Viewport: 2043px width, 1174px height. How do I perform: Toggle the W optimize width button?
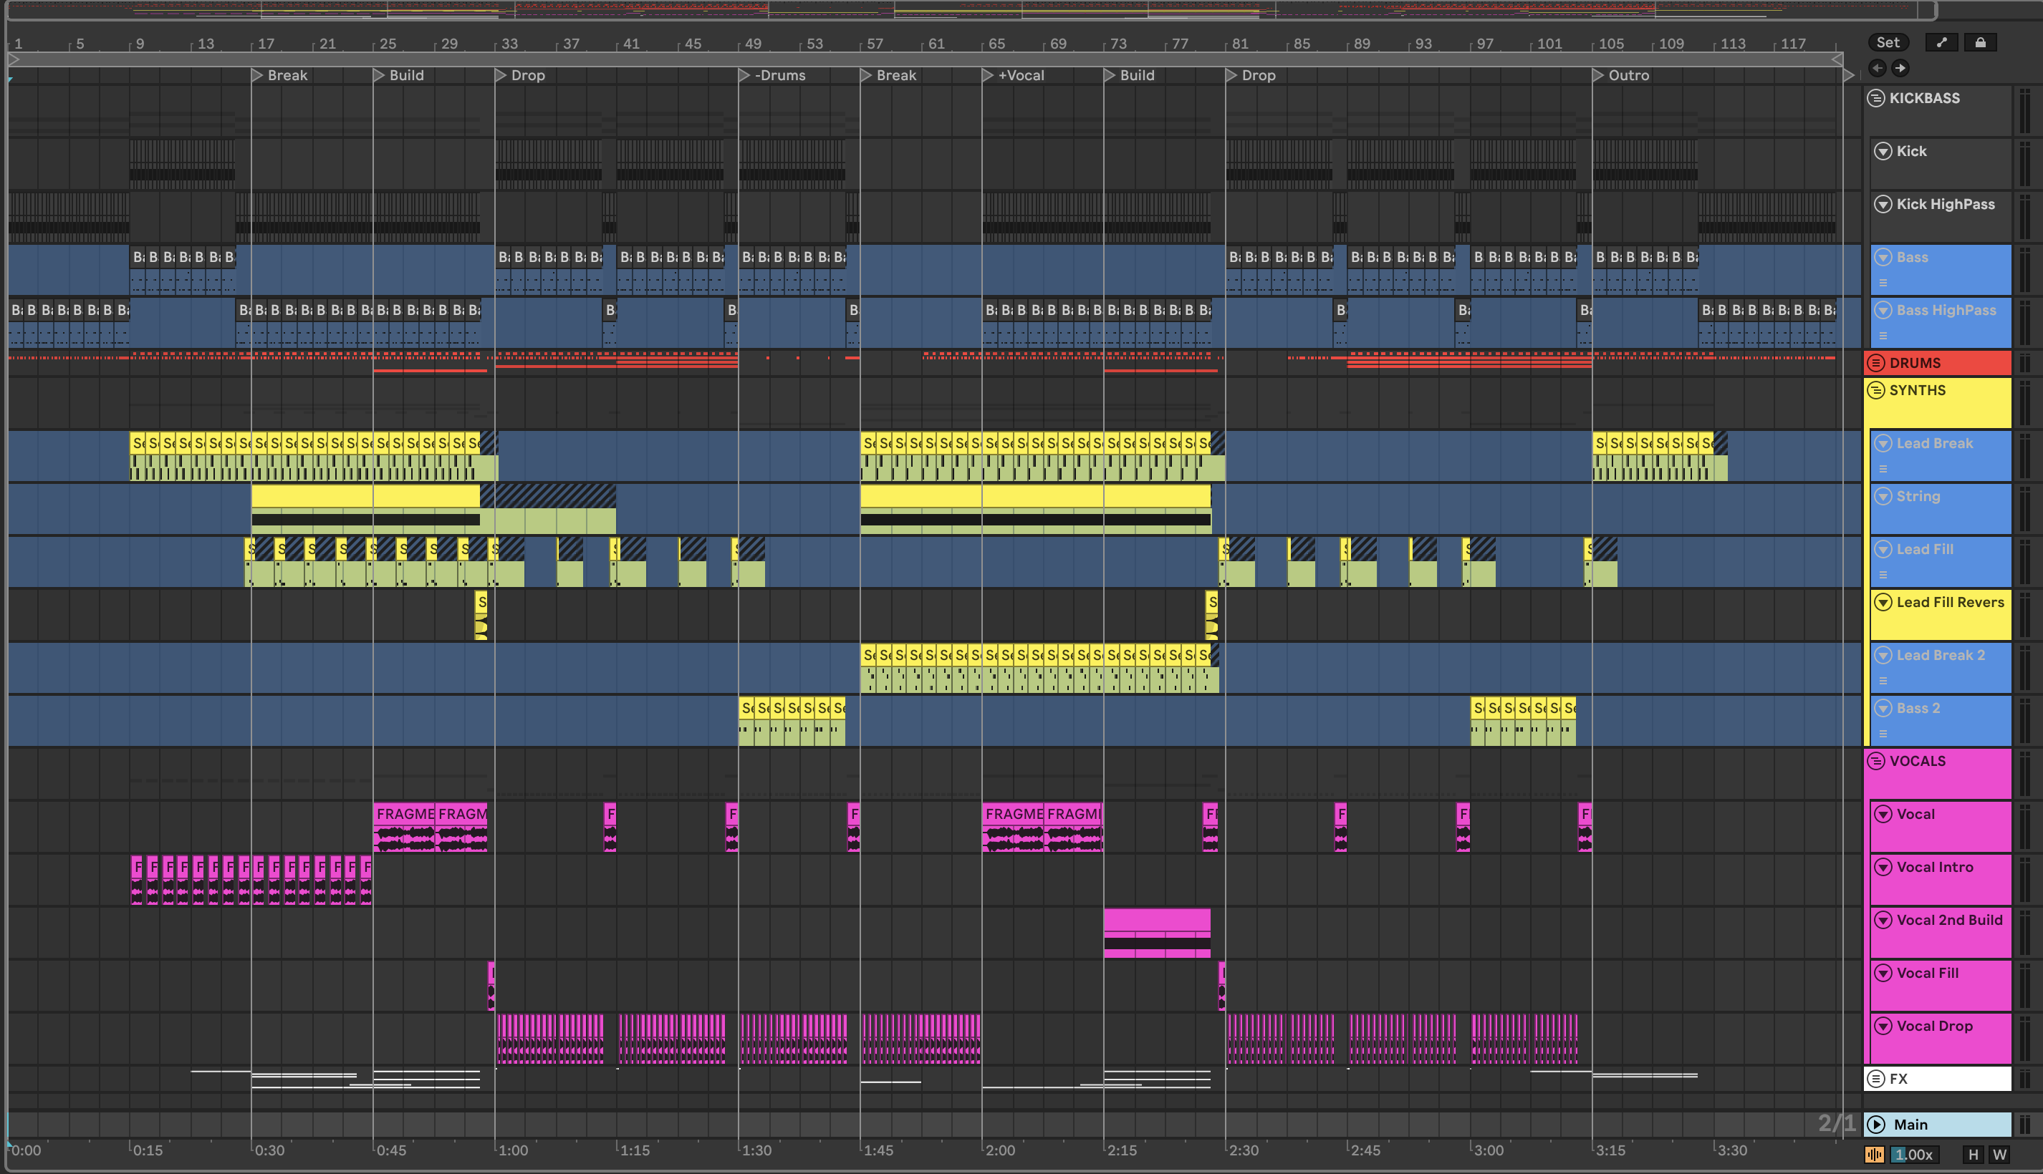click(x=1999, y=1155)
